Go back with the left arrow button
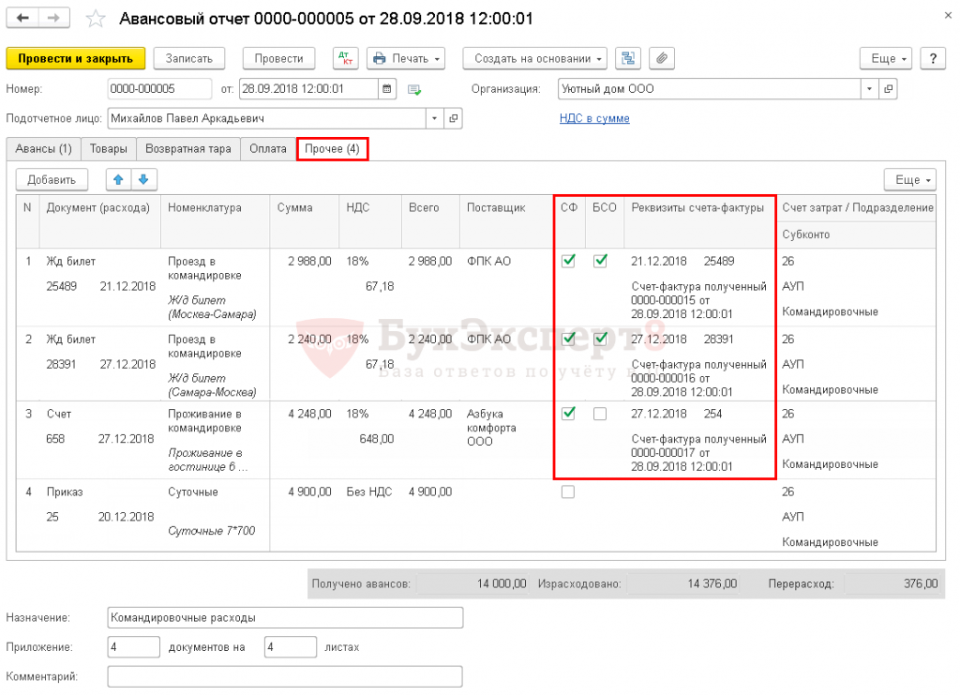This screenshot has width=960, height=696. click(22, 18)
